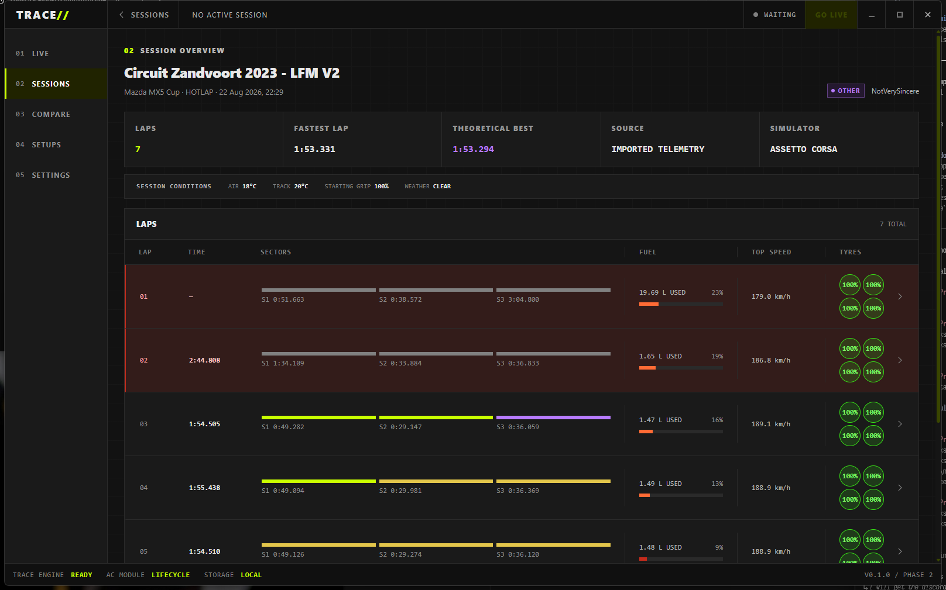Click lap 04 yellow S2 sector bar
946x590 pixels.
pyautogui.click(x=436, y=481)
